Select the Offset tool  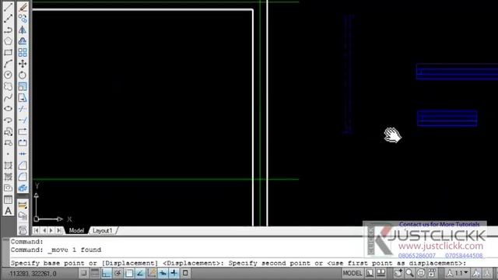[x=23, y=41]
